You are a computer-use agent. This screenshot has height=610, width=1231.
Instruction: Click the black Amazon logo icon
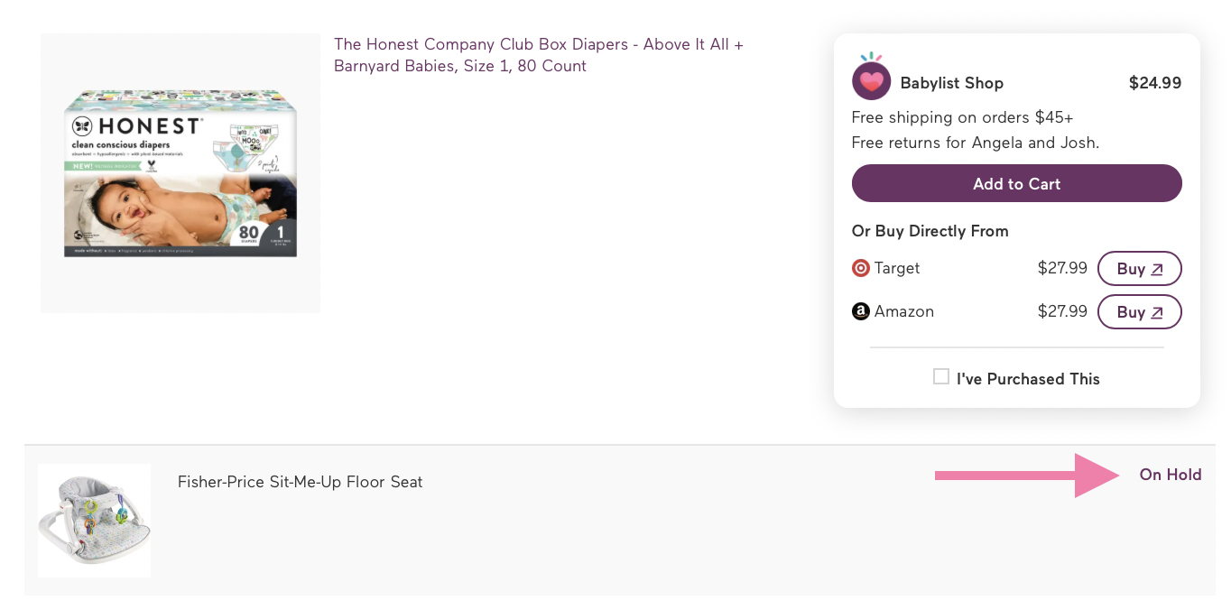pos(860,311)
